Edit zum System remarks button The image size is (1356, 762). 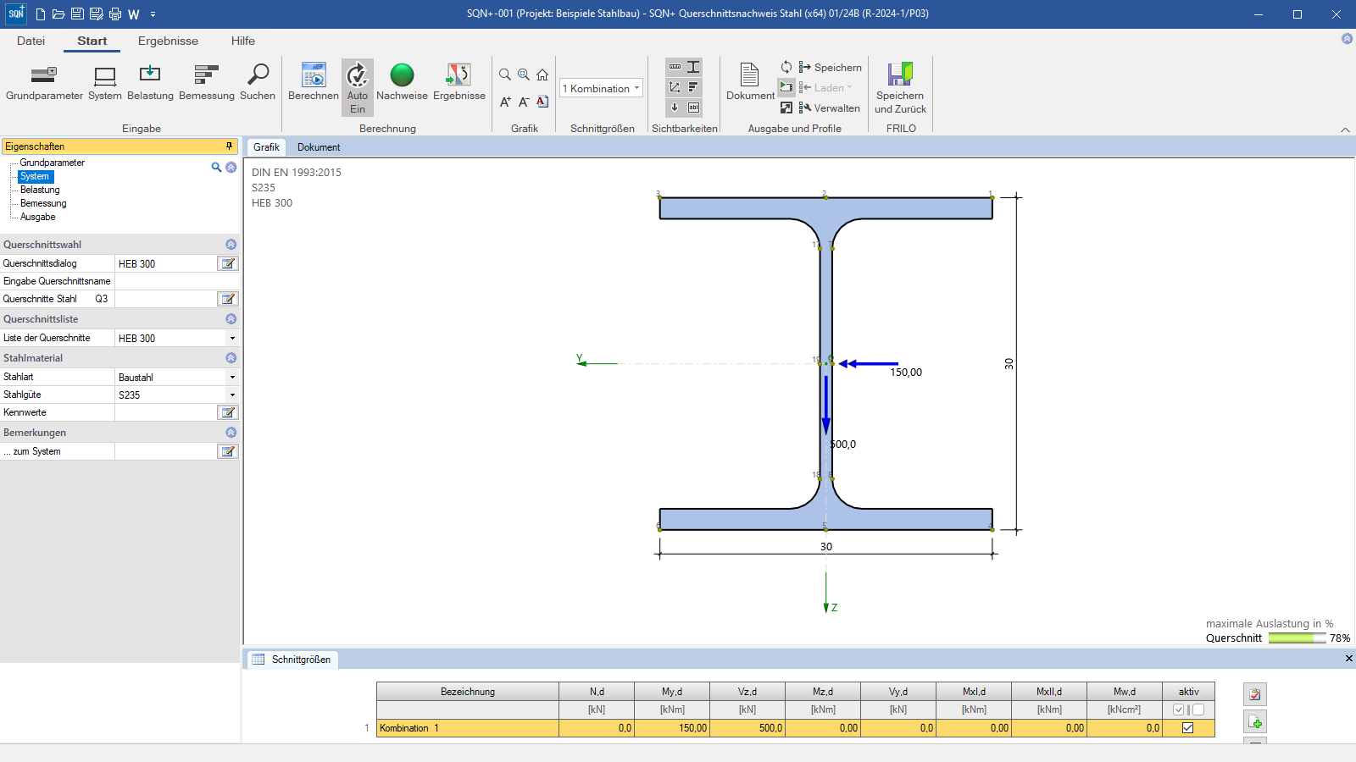click(x=228, y=451)
